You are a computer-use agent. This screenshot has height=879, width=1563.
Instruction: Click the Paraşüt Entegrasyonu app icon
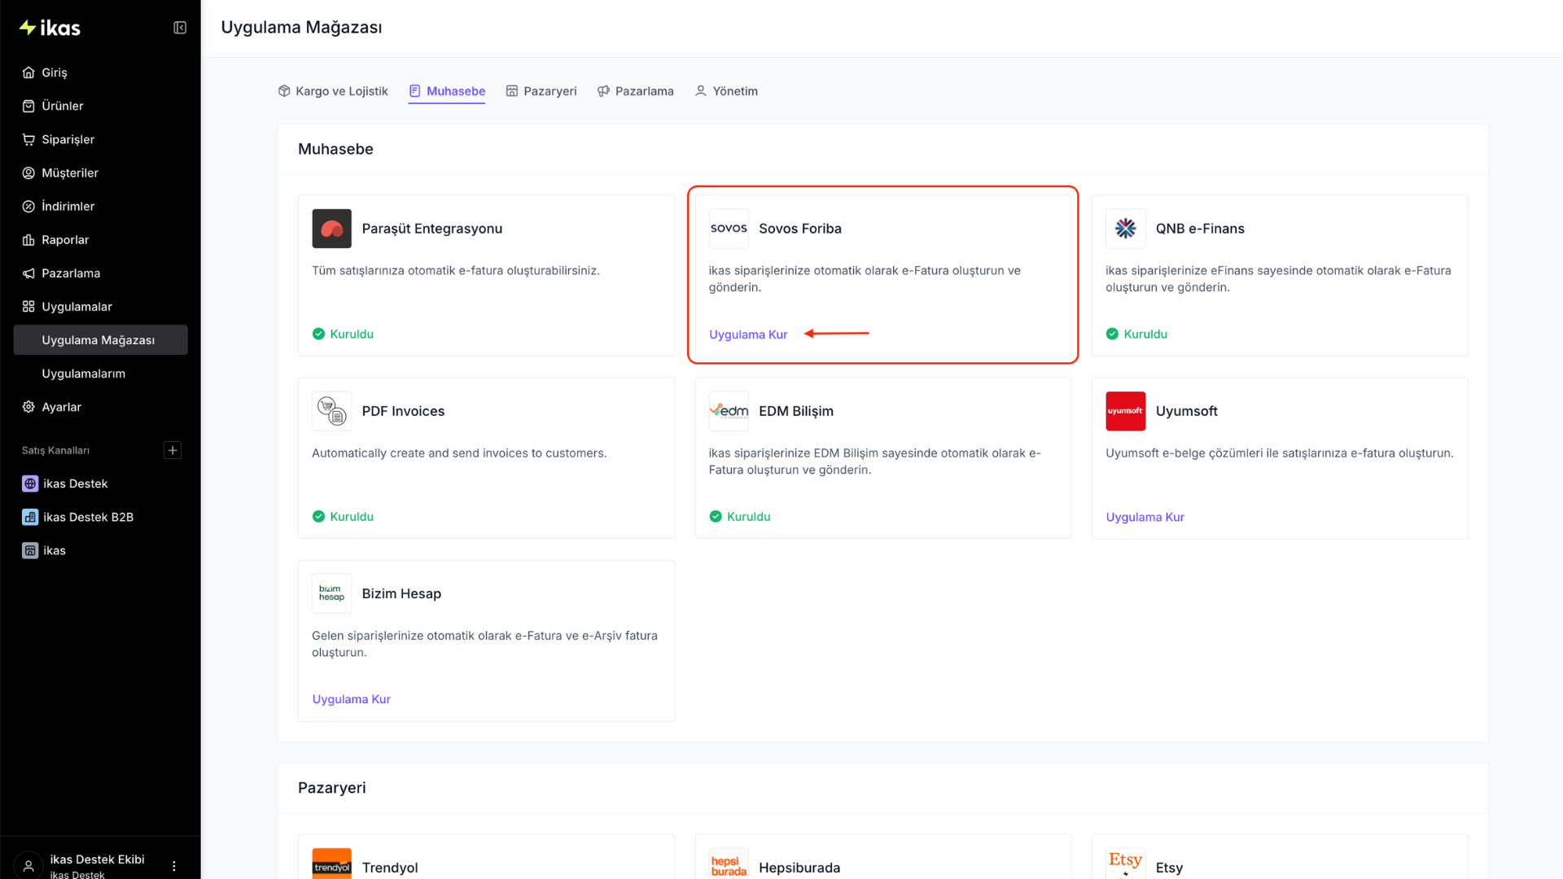332,229
